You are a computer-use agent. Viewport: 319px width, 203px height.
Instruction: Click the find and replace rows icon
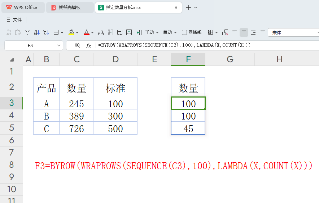click(101, 32)
